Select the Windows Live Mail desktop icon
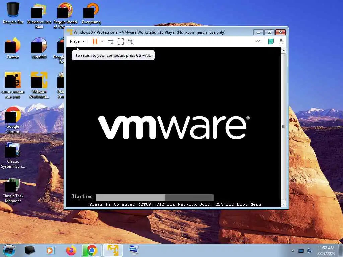Screen dimensions: 343x257 pos(39,16)
